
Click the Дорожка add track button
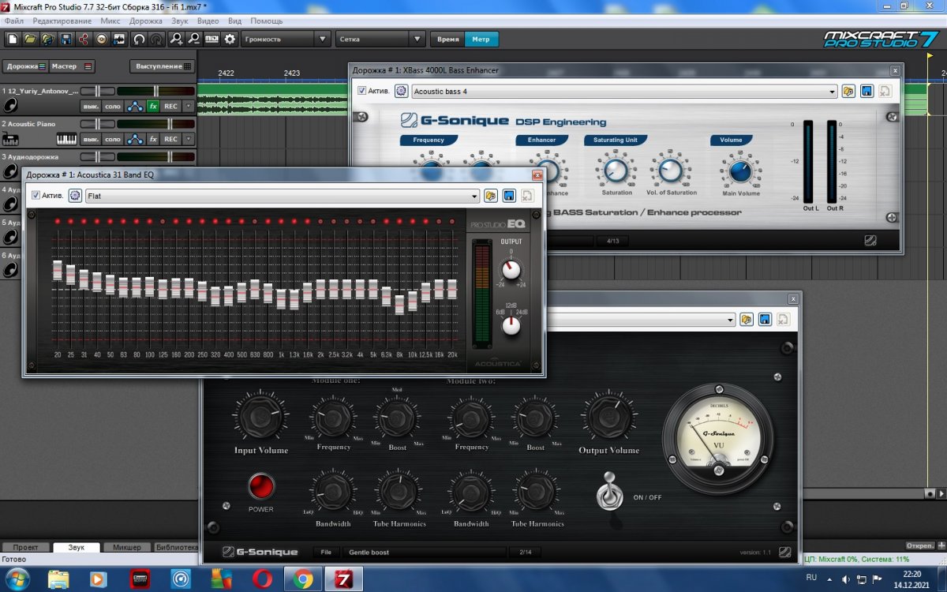26,66
